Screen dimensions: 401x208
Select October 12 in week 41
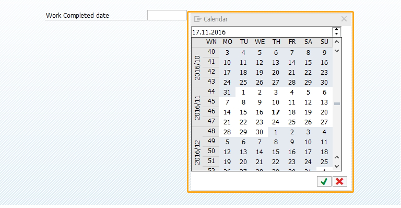(x=260, y=63)
